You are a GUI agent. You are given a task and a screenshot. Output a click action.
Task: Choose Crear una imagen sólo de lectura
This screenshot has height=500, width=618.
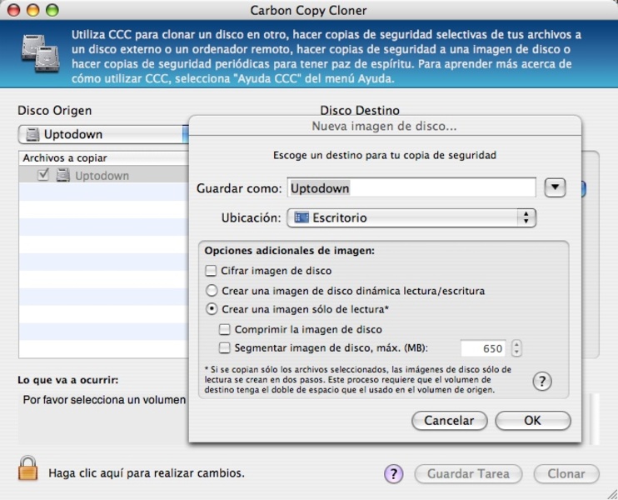(212, 309)
